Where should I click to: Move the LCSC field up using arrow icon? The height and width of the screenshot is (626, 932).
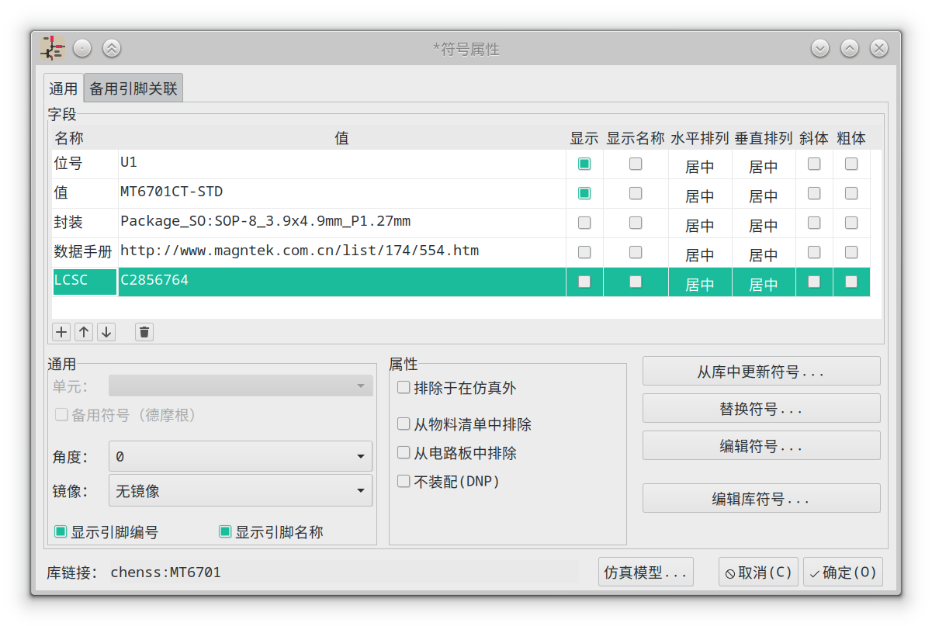(x=83, y=331)
